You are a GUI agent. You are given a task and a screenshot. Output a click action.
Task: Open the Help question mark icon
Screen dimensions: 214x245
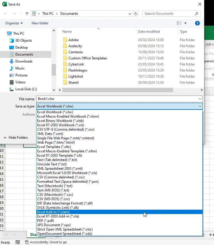pyautogui.click(x=197, y=23)
